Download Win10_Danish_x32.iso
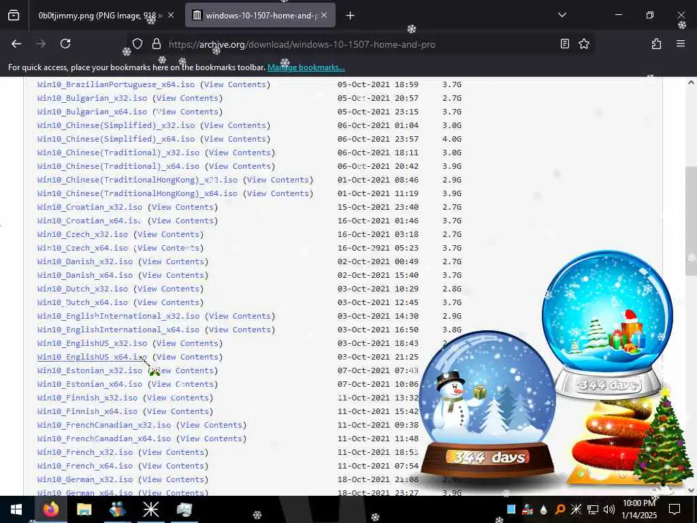 (x=85, y=261)
